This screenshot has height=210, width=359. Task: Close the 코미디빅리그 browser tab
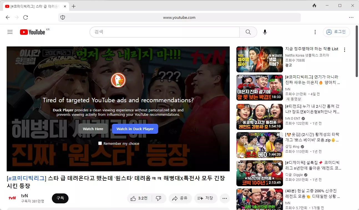pyautogui.click(x=65, y=6)
